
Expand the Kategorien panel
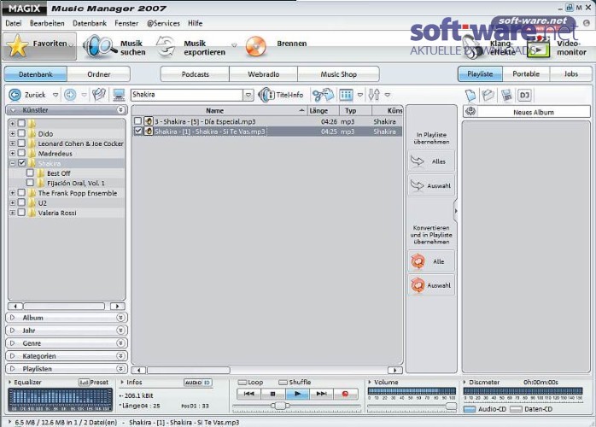(67, 356)
